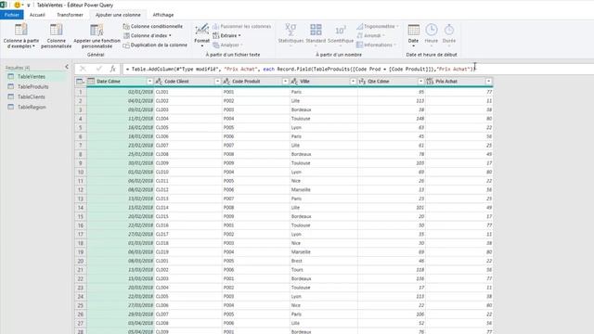The image size is (594, 334).
Task: Click Marseille cell in row 12
Action: point(324,189)
